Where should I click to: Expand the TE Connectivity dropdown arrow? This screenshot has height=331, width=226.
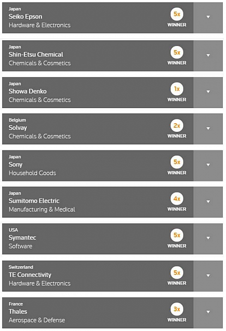(x=208, y=276)
